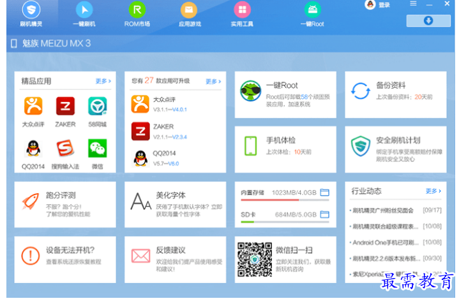Click 大众点评 version V3.1.1—V4.0.1 text
Viewport: 459px width, 301px height.
170,110
